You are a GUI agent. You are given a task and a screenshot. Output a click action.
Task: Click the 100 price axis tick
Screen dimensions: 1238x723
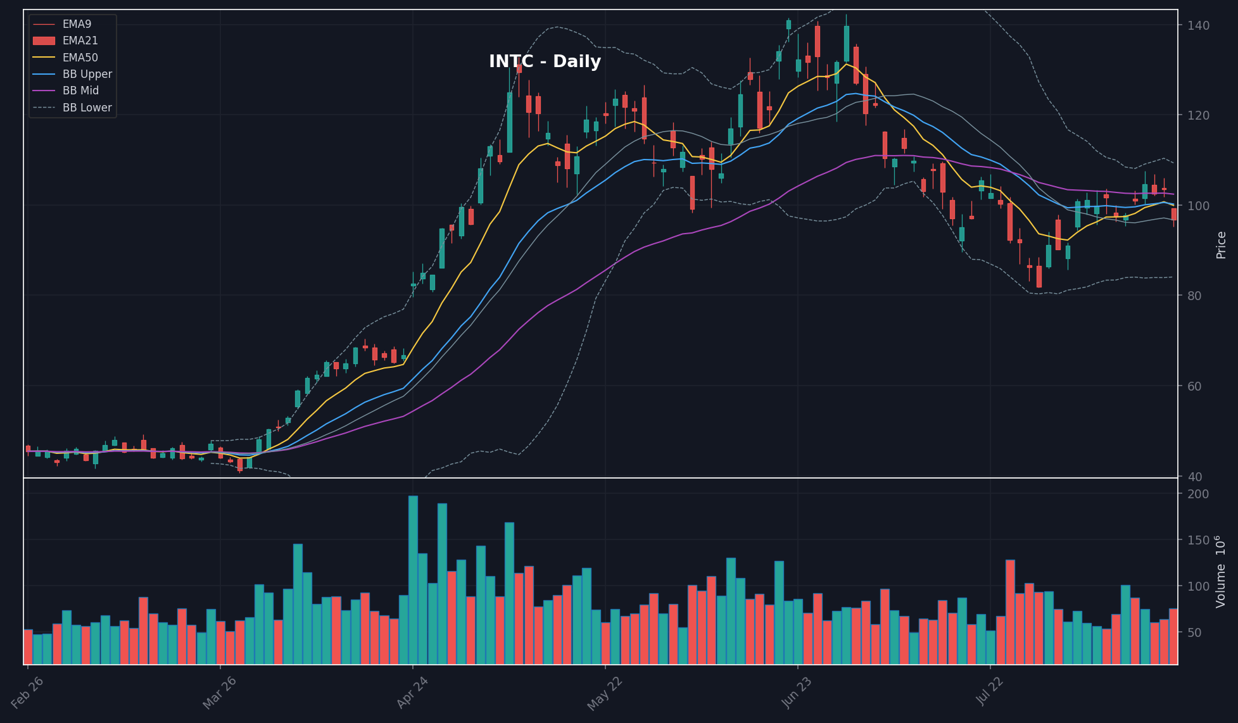point(1198,206)
